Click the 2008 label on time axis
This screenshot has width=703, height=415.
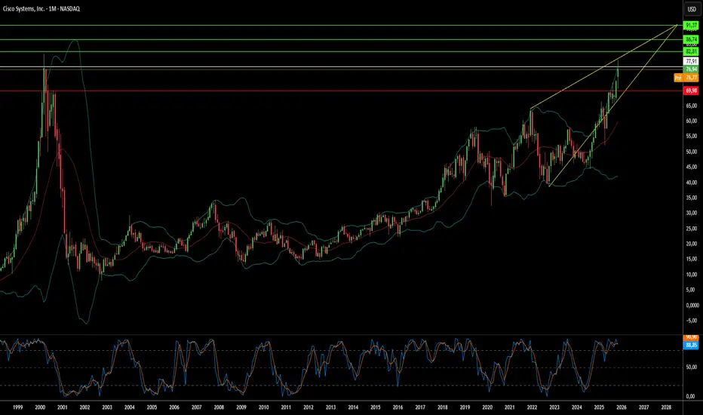pyautogui.click(x=219, y=407)
